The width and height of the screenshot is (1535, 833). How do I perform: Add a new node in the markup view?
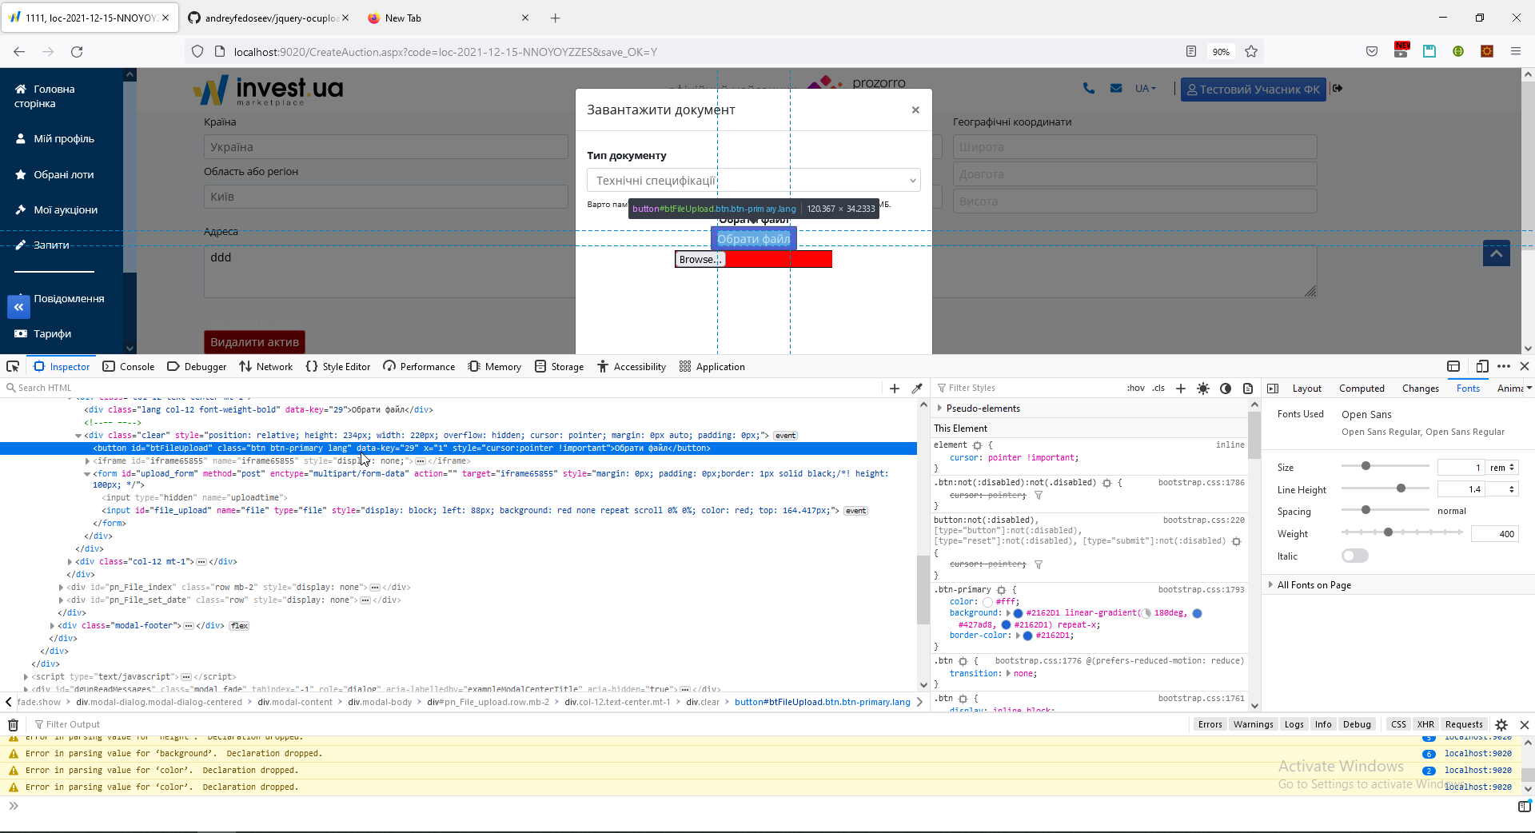tap(895, 389)
